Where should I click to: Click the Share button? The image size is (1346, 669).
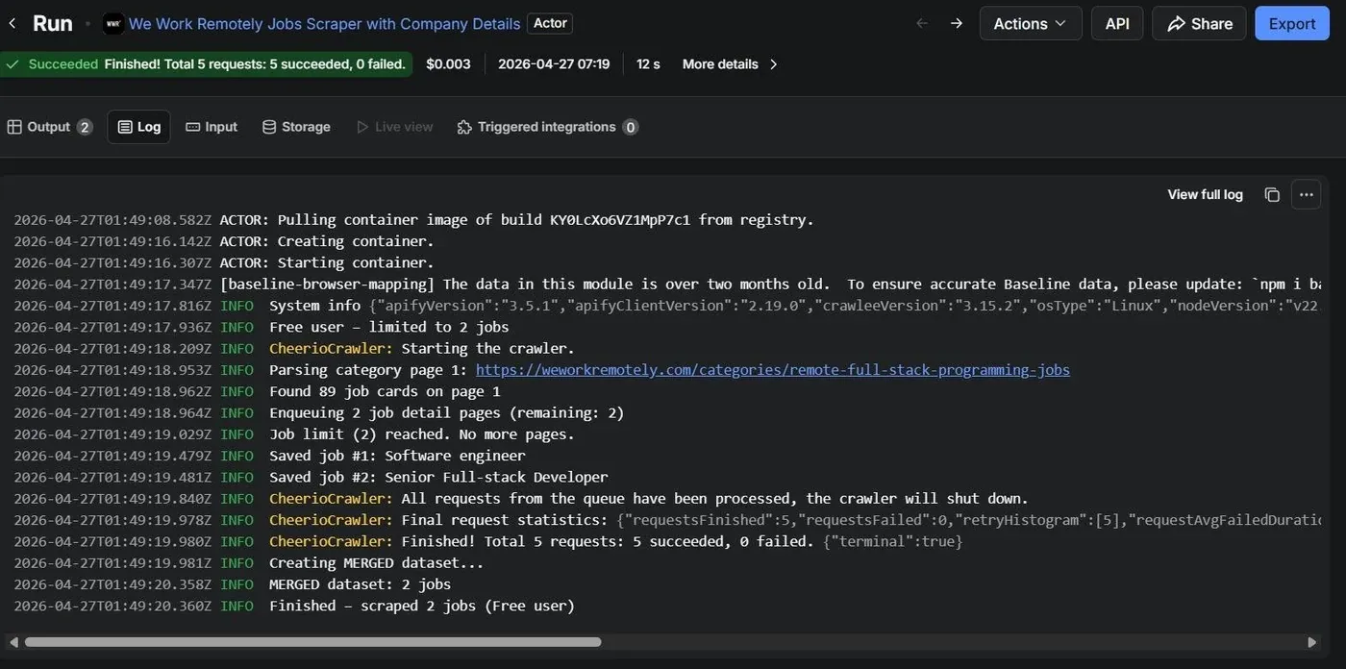[1199, 23]
